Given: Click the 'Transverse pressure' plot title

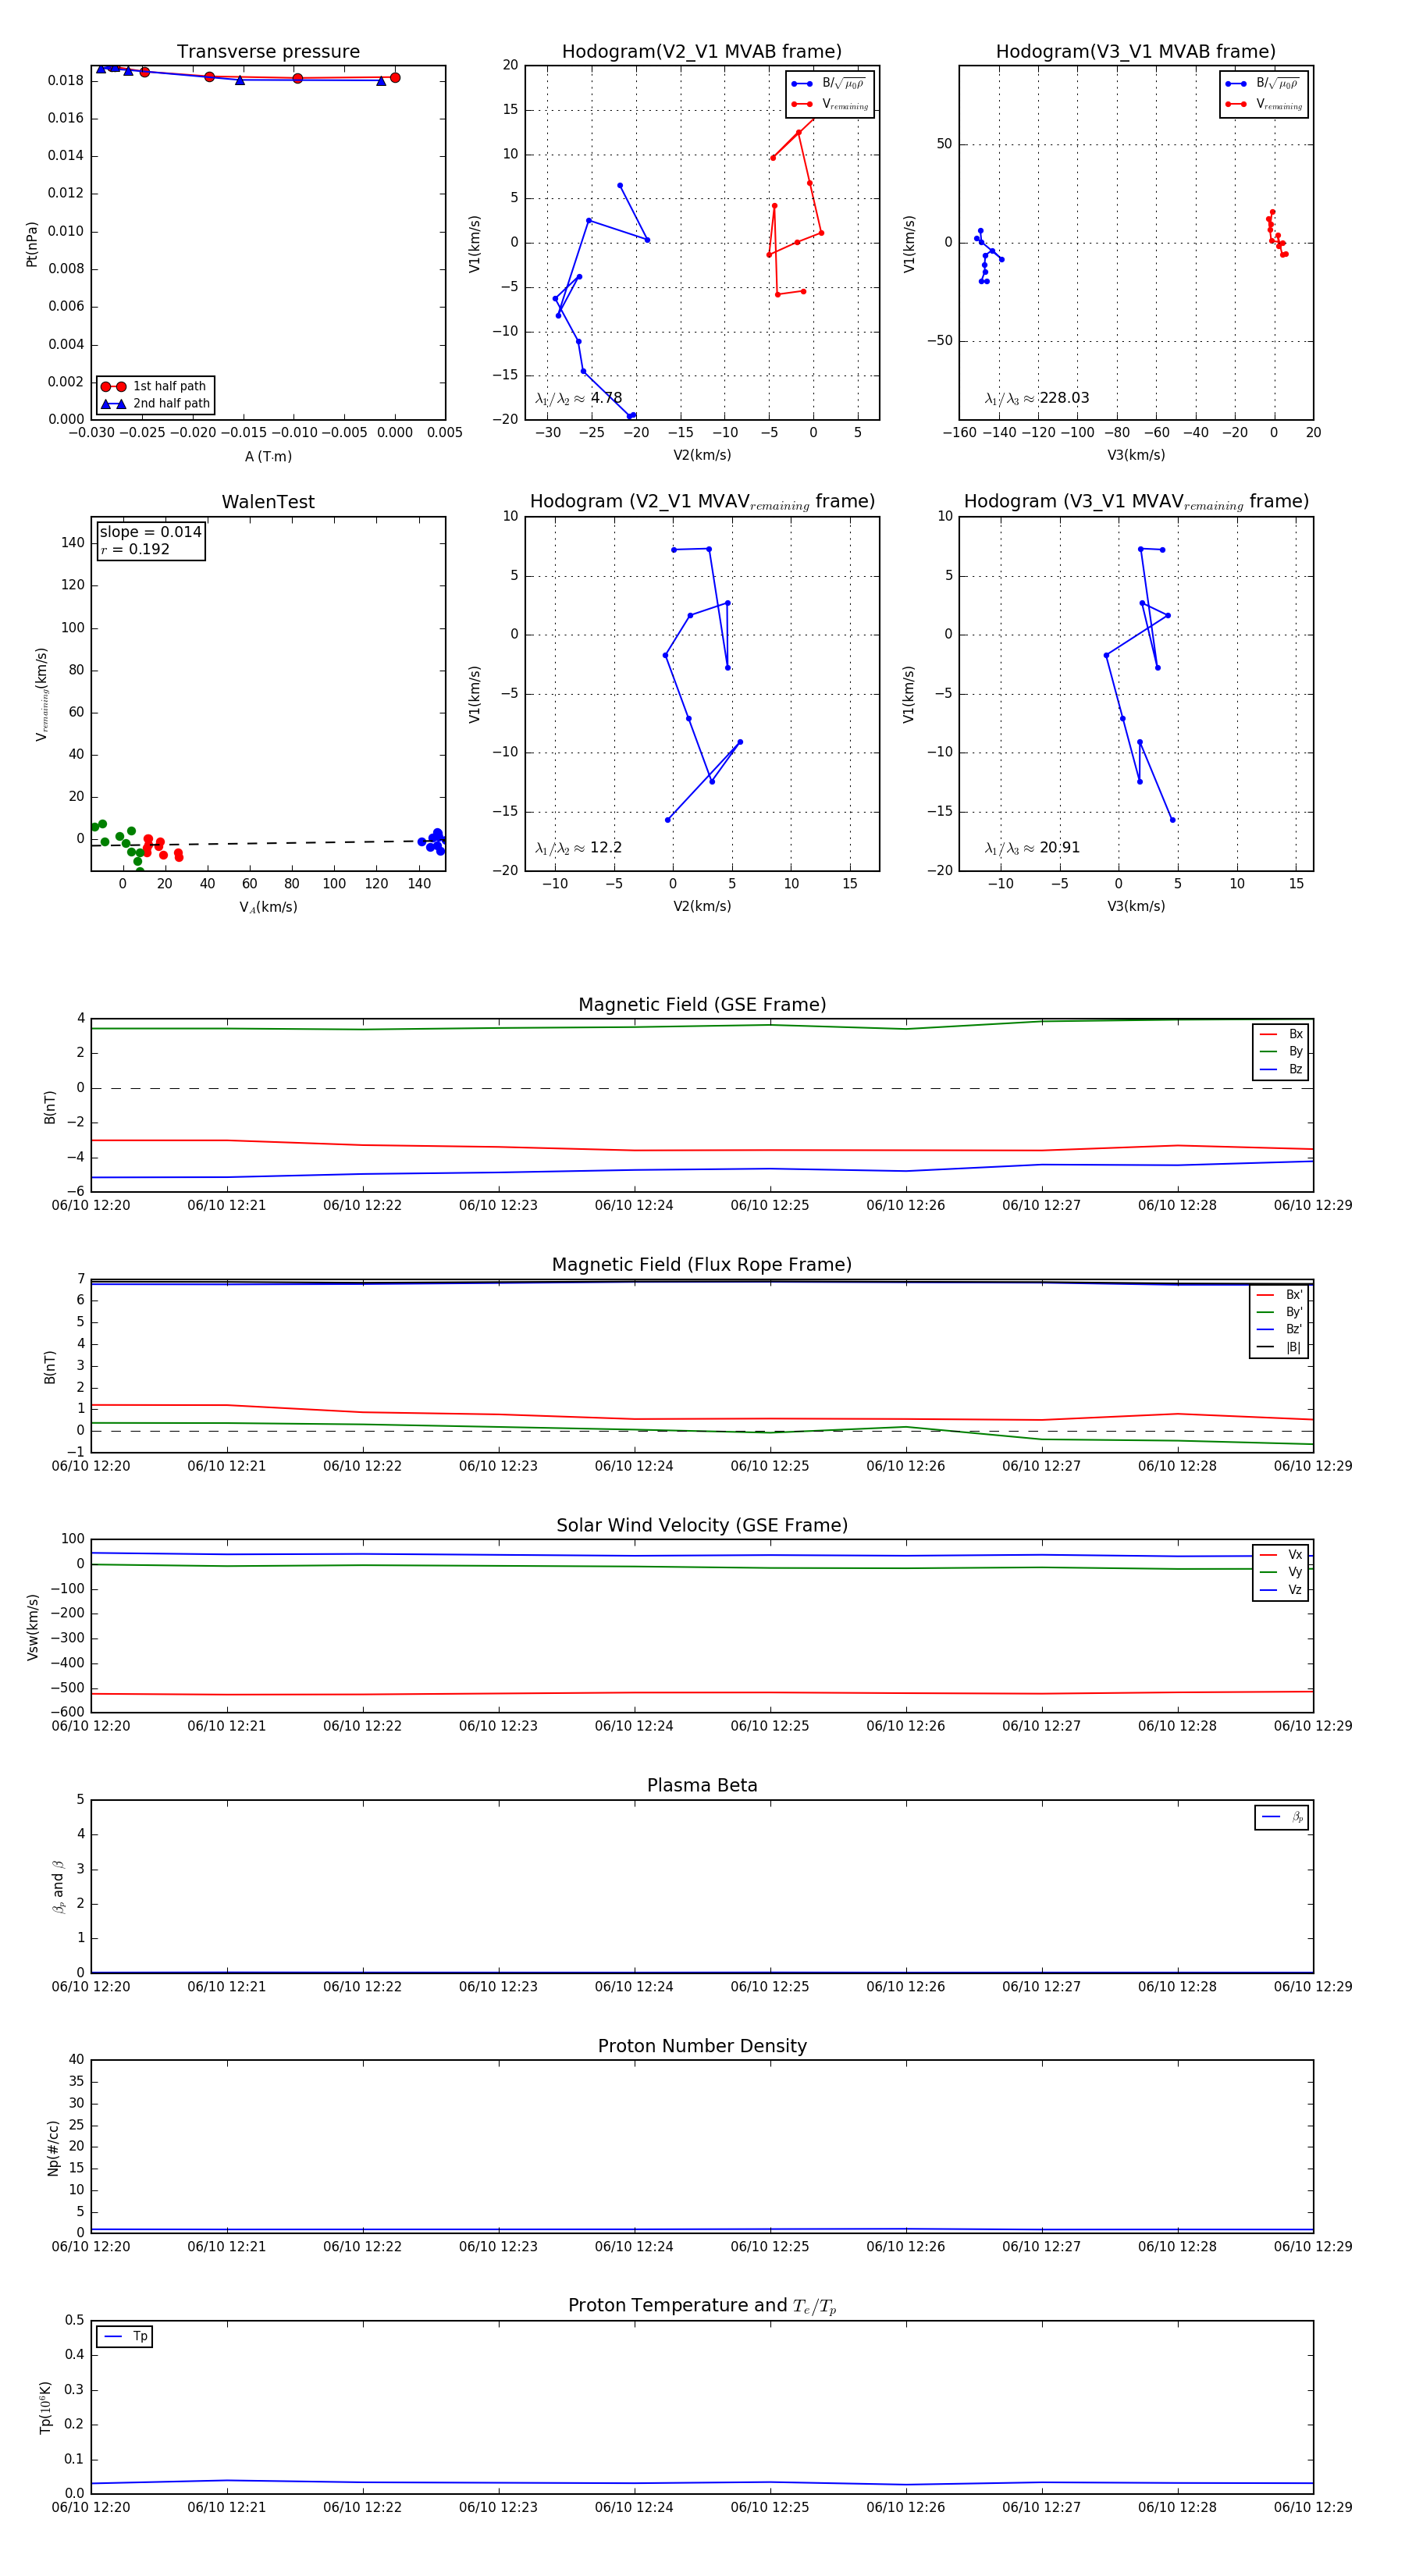Looking at the screenshot, I should [268, 52].
